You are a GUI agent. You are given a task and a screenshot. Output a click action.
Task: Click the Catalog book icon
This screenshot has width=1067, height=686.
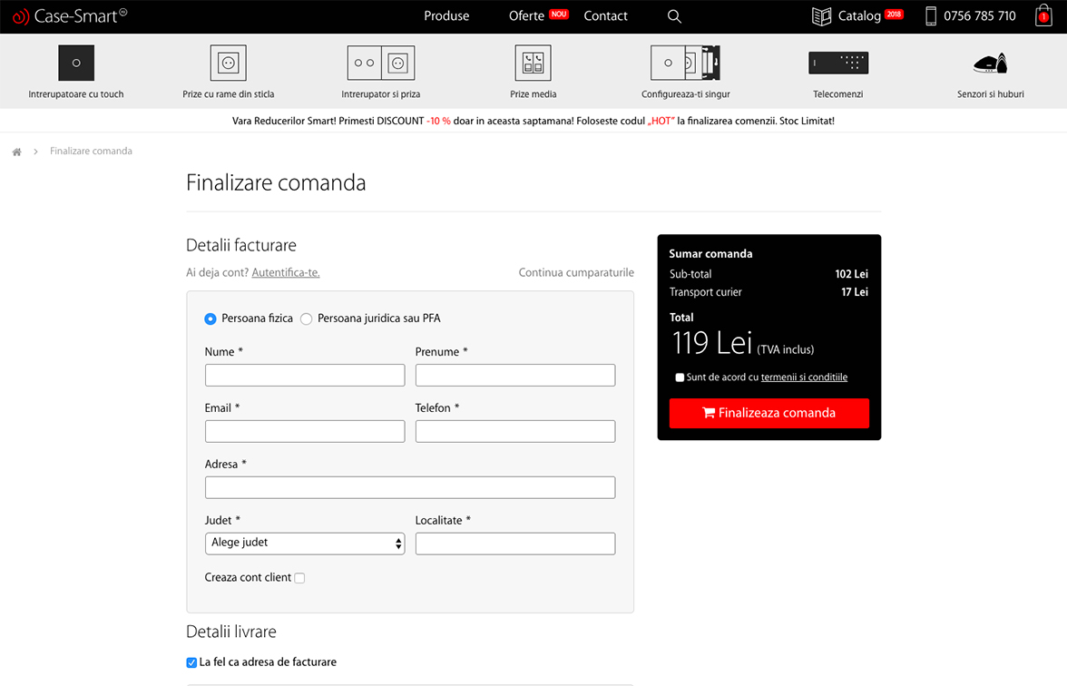coord(821,16)
